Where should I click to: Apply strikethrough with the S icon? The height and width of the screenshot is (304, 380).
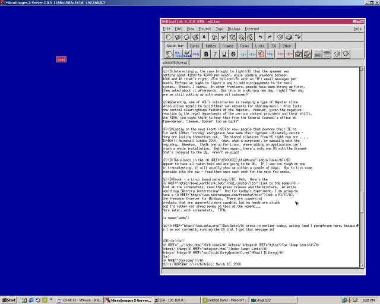click(x=233, y=54)
